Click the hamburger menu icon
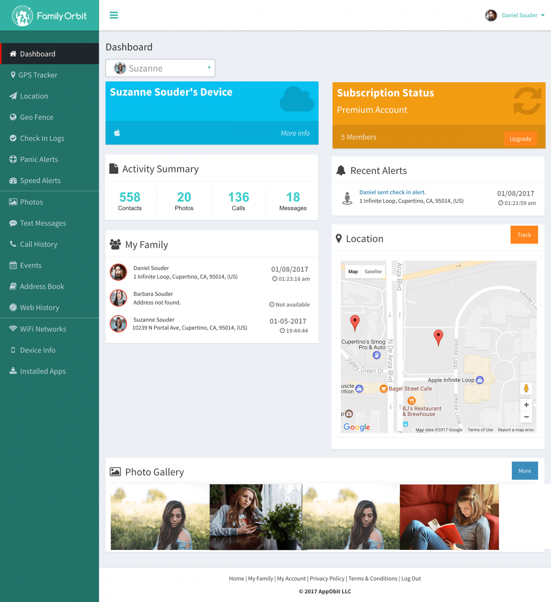Image resolution: width=551 pixels, height=602 pixels. coord(114,15)
